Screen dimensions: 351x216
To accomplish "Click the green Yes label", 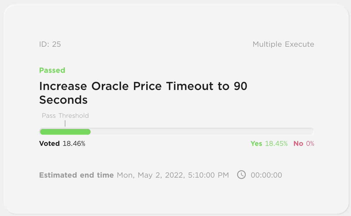I will [x=256, y=144].
